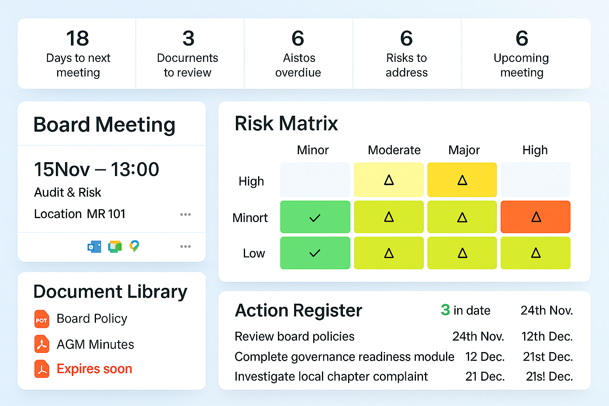
Task: Open the Review board policies action
Action: [x=295, y=336]
